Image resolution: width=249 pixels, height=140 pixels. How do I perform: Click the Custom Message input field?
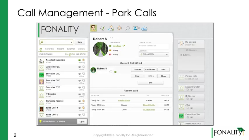click(154, 46)
